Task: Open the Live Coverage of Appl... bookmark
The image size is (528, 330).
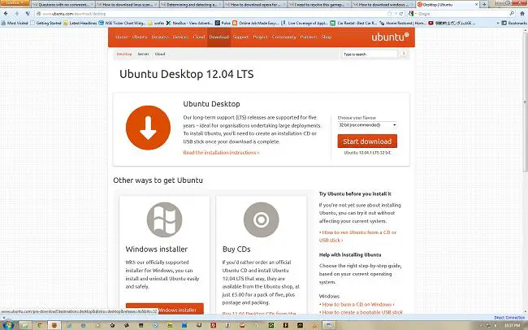Action: coord(305,23)
